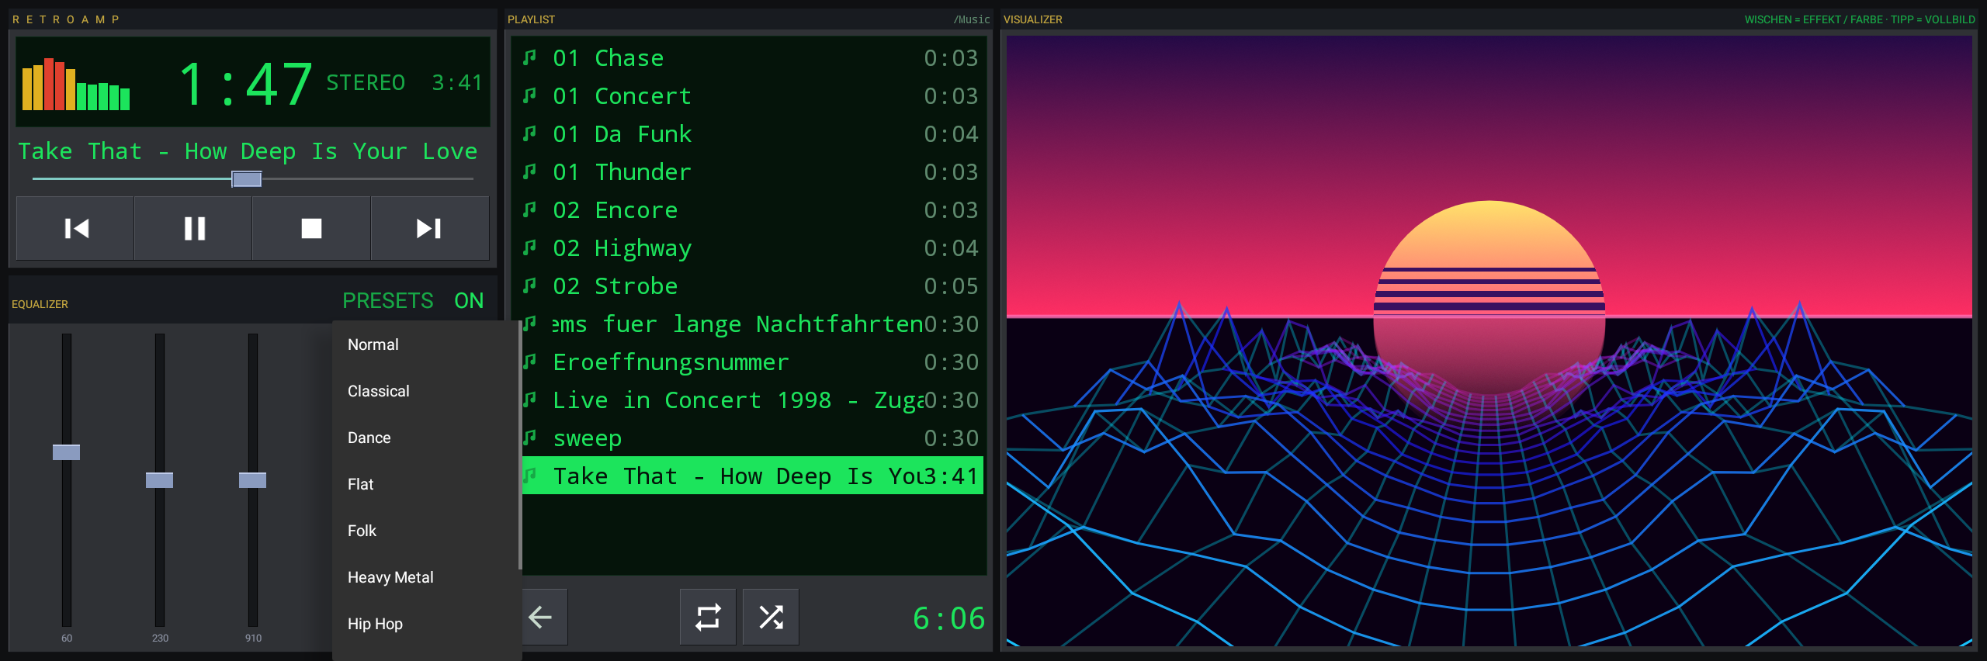Turn the equalizer ON switch off
Screen dimensions: 1987x661
click(469, 301)
